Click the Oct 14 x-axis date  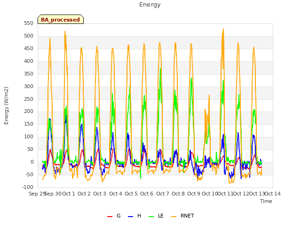(273, 194)
